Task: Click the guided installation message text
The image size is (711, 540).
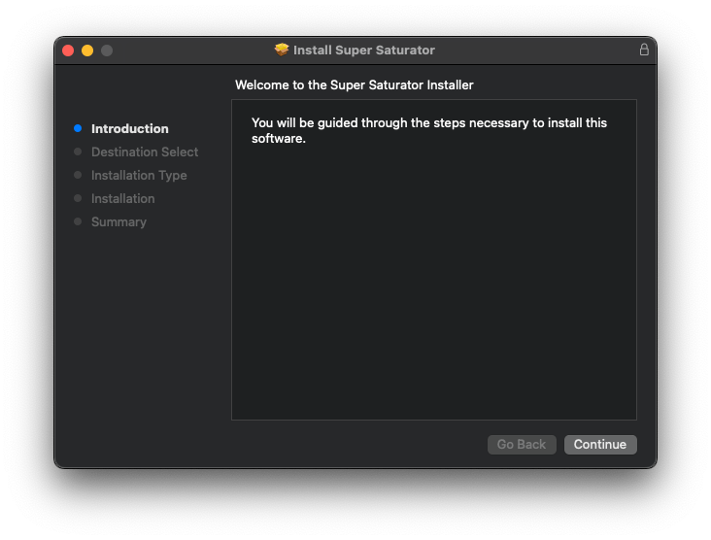Action: [428, 130]
